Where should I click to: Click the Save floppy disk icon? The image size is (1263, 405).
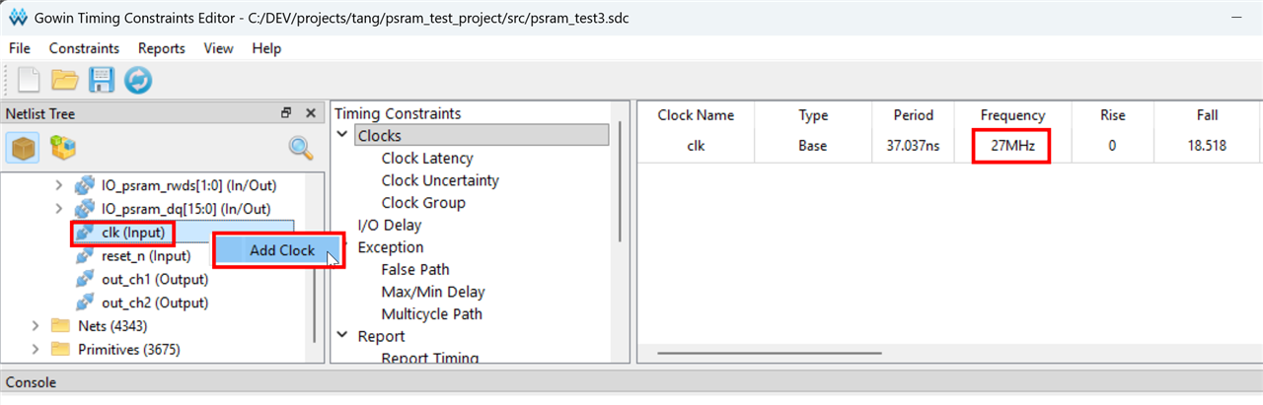click(x=102, y=80)
